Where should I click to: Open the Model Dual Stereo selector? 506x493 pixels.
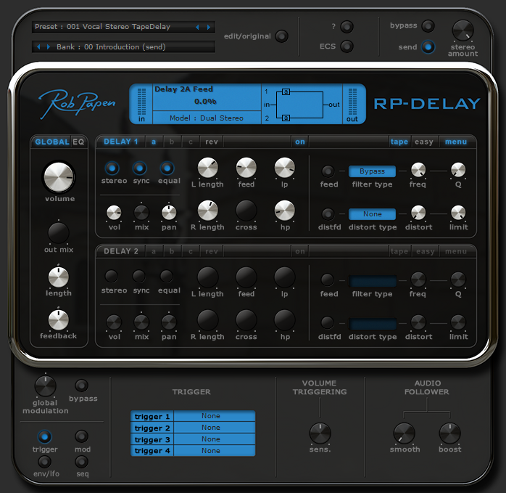207,118
